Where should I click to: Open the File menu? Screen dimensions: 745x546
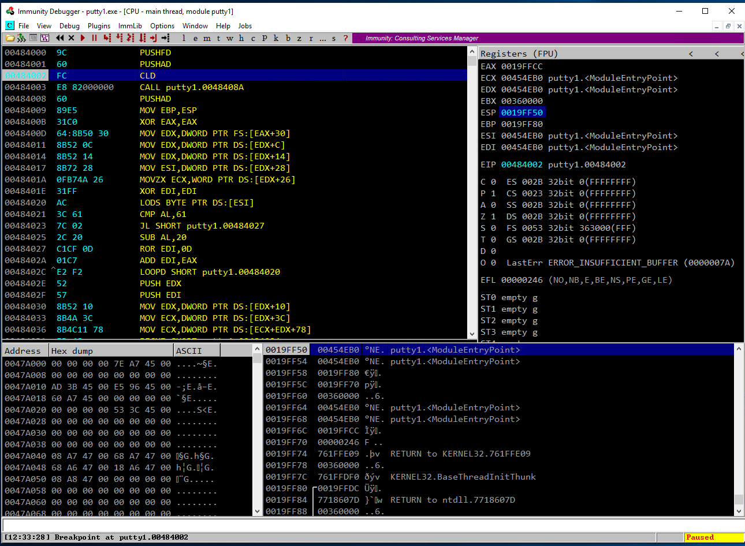pos(24,26)
